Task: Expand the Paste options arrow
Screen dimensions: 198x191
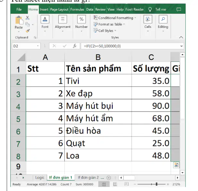Action: (x=19, y=32)
